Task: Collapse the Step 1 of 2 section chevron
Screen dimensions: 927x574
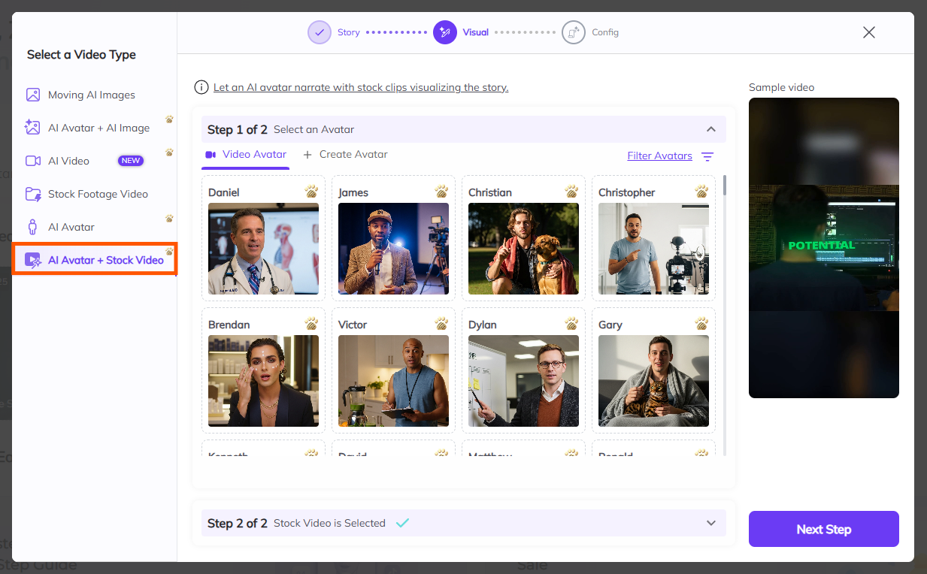Action: (x=711, y=129)
